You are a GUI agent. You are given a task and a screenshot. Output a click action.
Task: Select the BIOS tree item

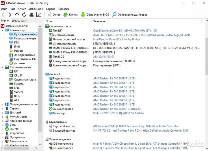coord(15,96)
